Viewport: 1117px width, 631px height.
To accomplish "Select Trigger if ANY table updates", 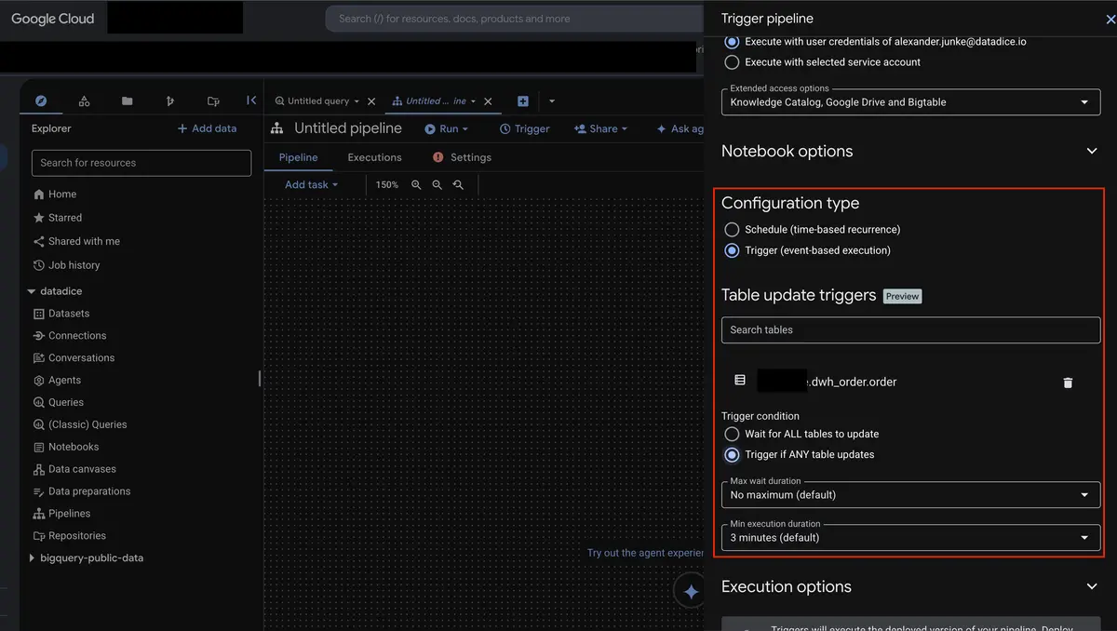I will pos(732,454).
